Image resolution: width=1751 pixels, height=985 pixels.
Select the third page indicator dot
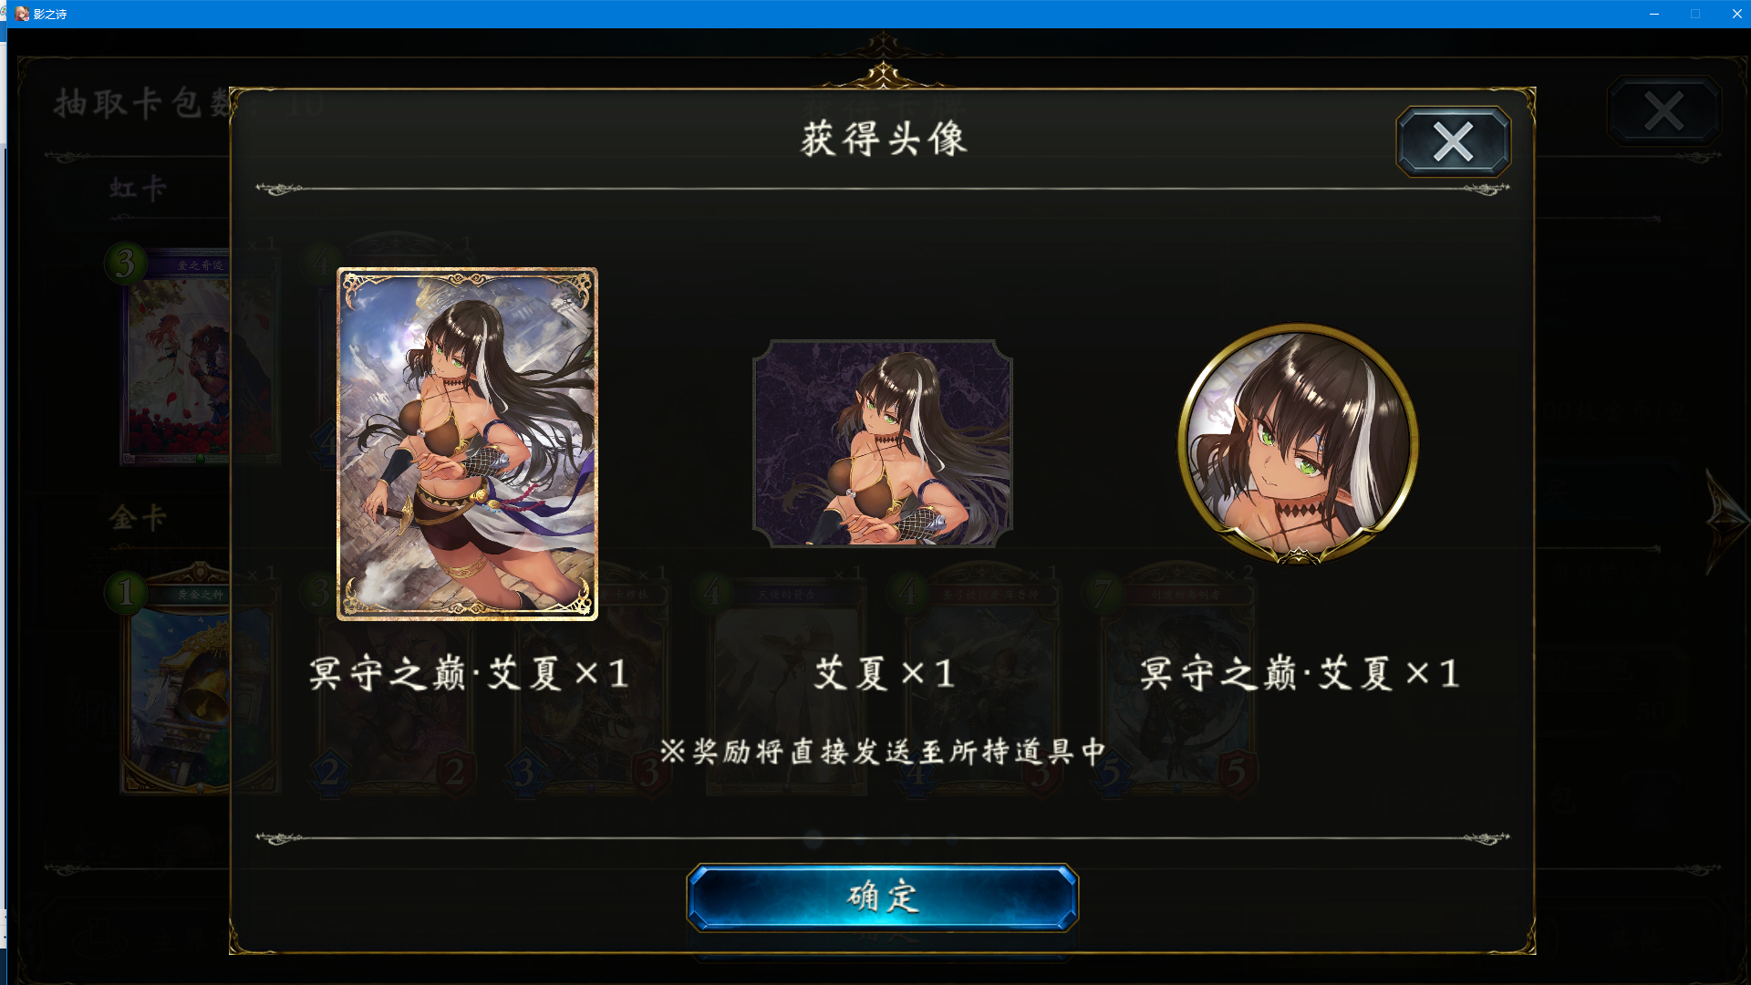click(x=906, y=839)
